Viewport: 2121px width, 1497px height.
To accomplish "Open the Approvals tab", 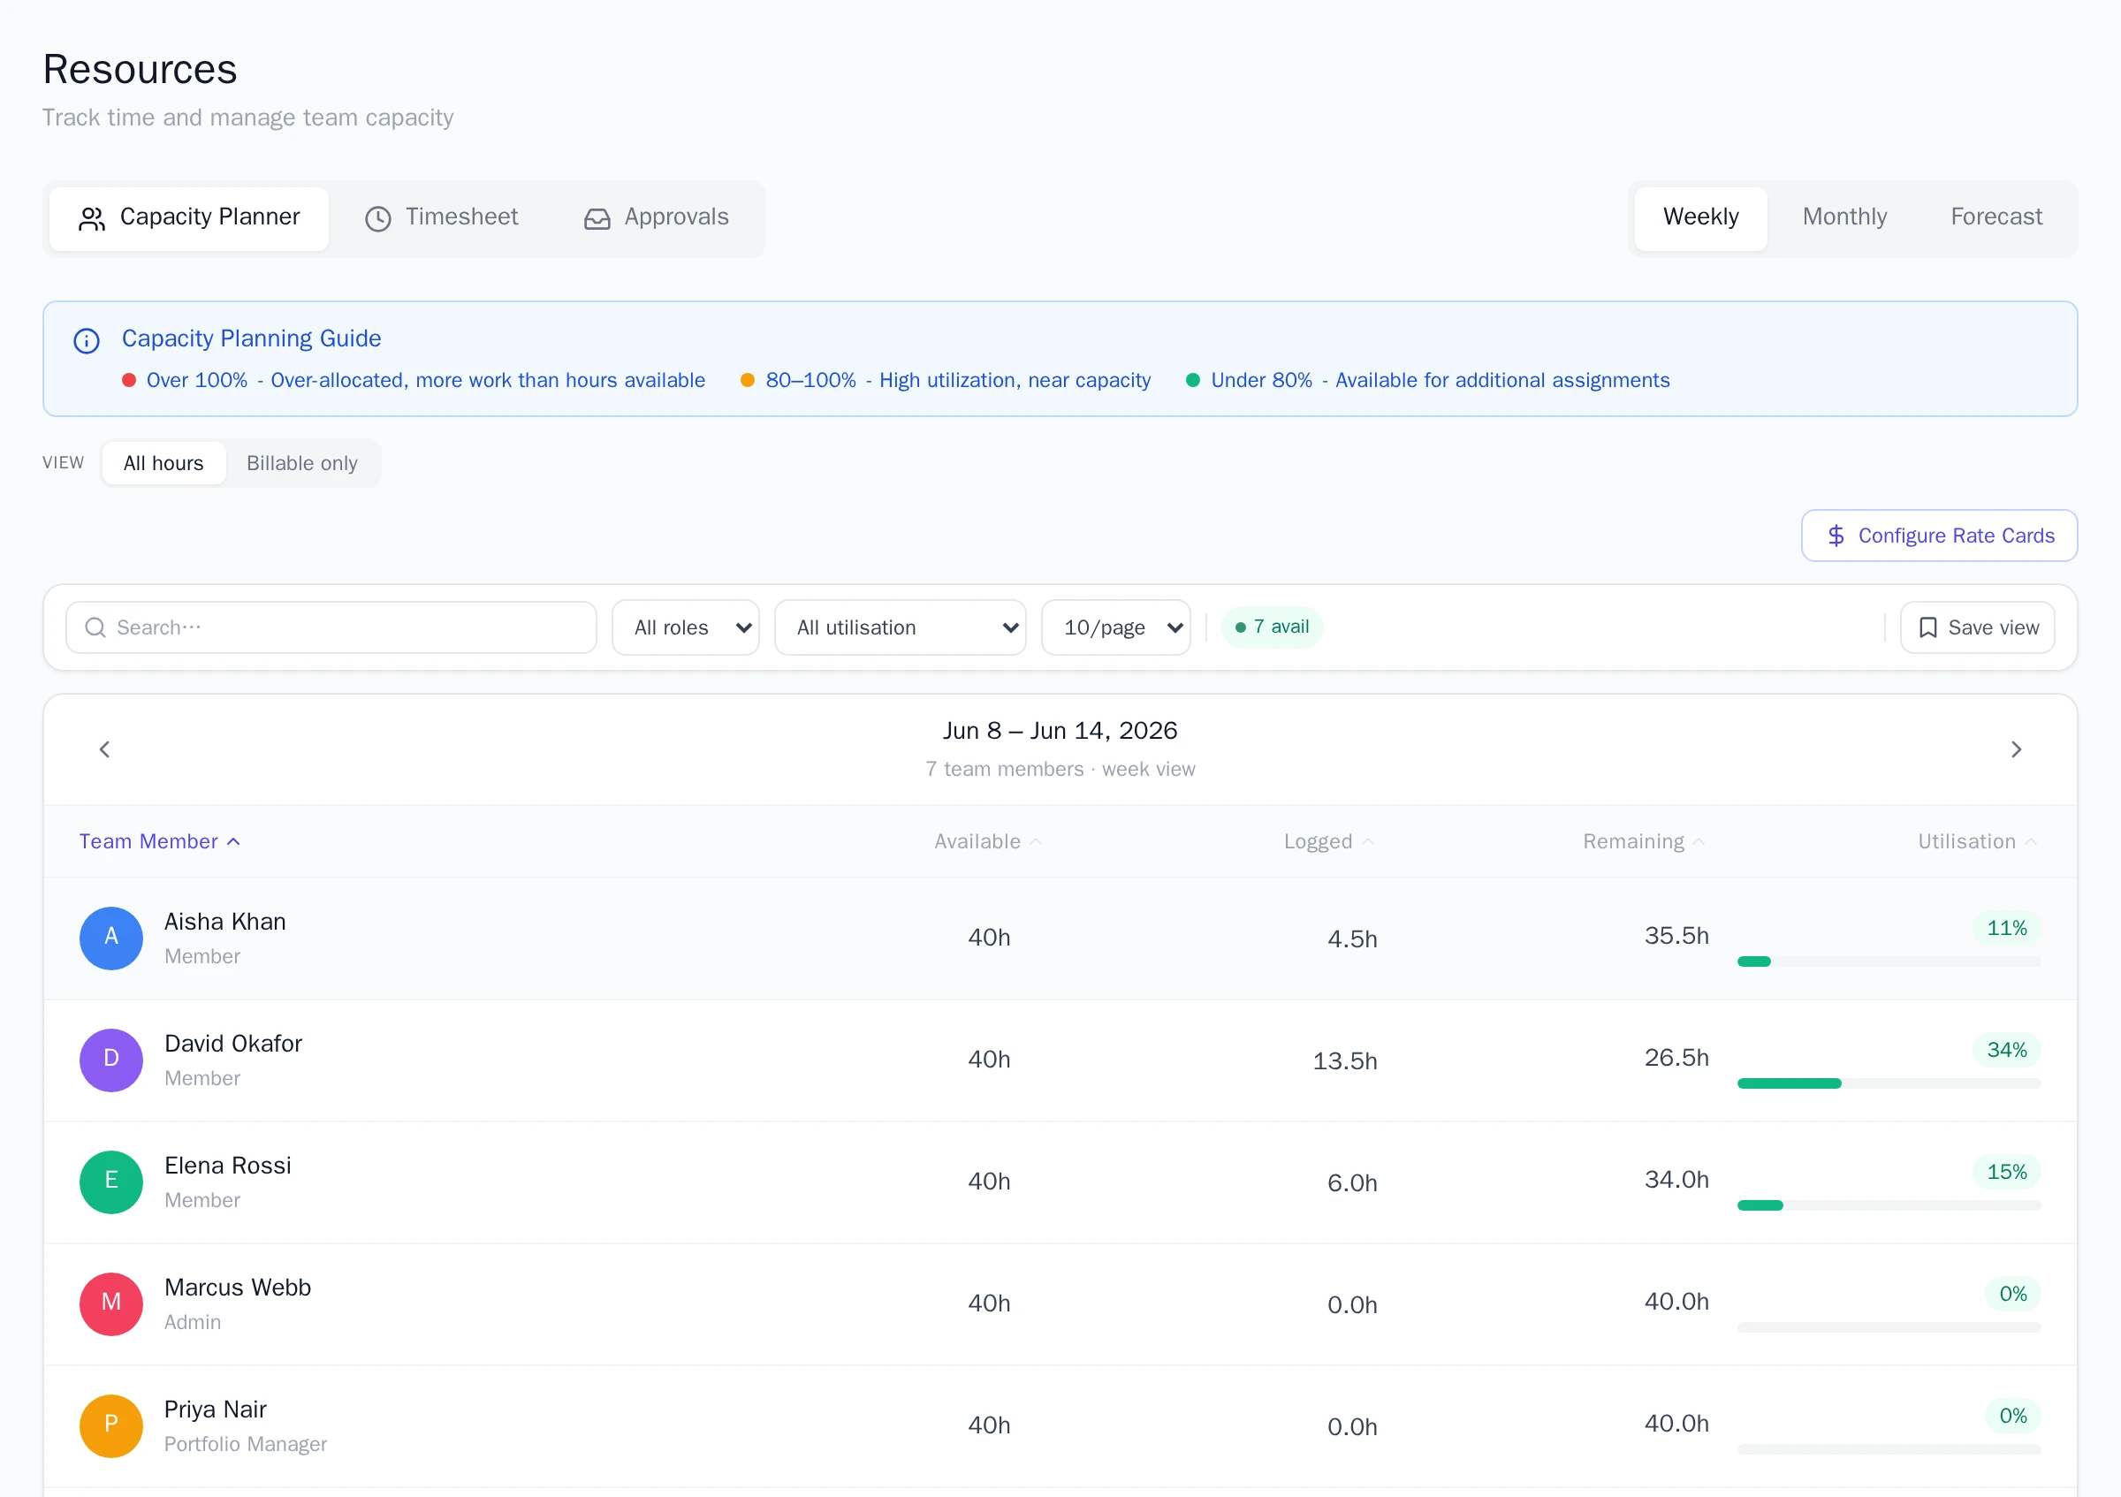I will [656, 218].
